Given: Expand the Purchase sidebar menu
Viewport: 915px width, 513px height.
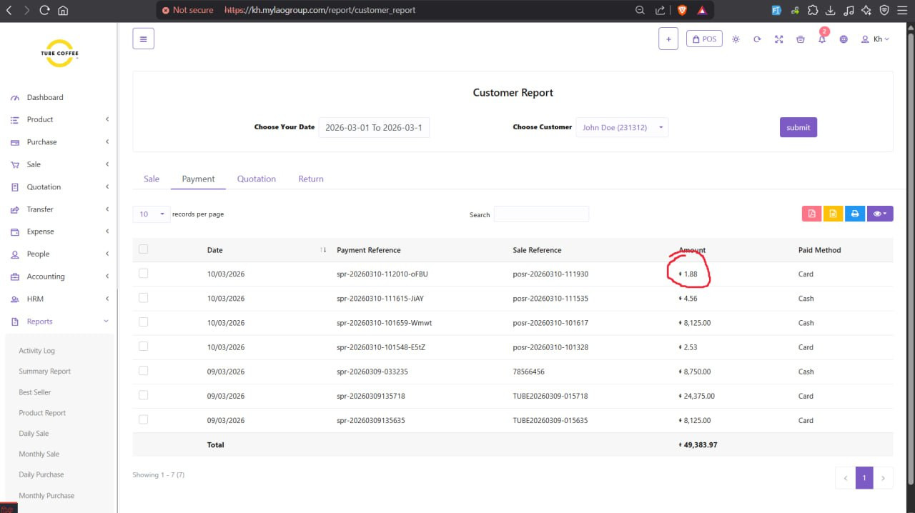Looking at the screenshot, I should (59, 142).
